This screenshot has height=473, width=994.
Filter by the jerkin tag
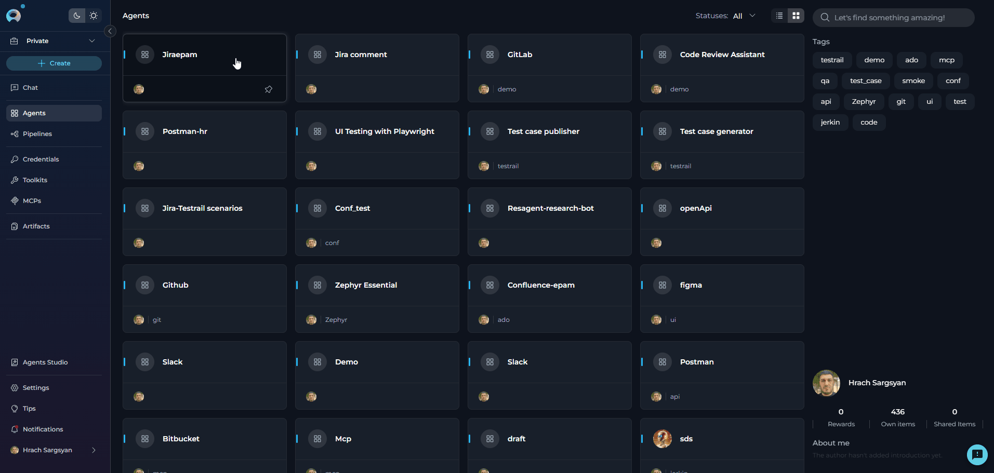(830, 123)
